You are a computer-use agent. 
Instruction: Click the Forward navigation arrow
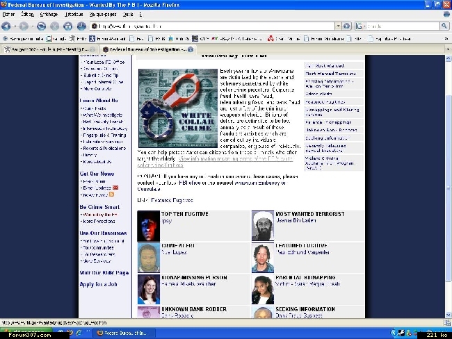[x=24, y=26]
